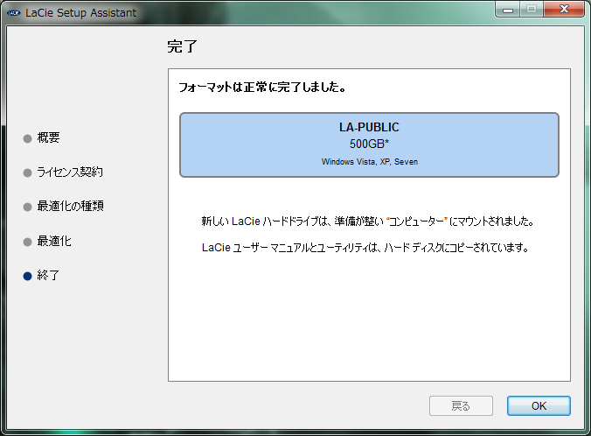Click the gray bullet beside 最適化の種類
Image resolution: width=591 pixels, height=436 pixels.
click(27, 207)
